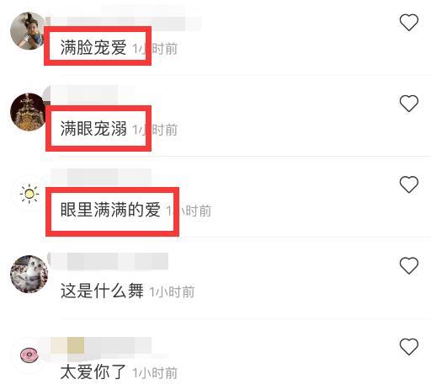Like the comment 眼里满满的爱

(x=409, y=184)
